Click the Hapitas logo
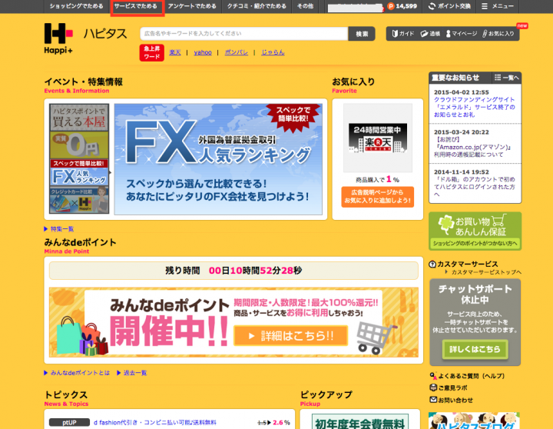Viewport: 553px width, 429px height. point(85,39)
